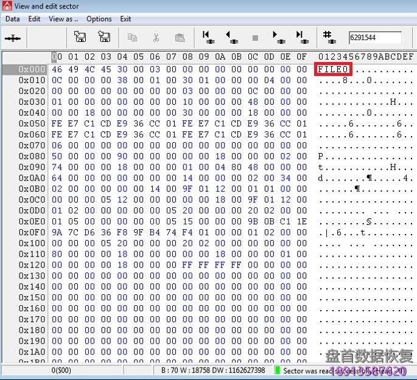Image resolution: width=417 pixels, height=380 pixels.
Task: Select byte 0C at start of row 0x010
Action: [57, 80]
